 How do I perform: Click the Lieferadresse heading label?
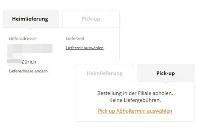[22, 38]
